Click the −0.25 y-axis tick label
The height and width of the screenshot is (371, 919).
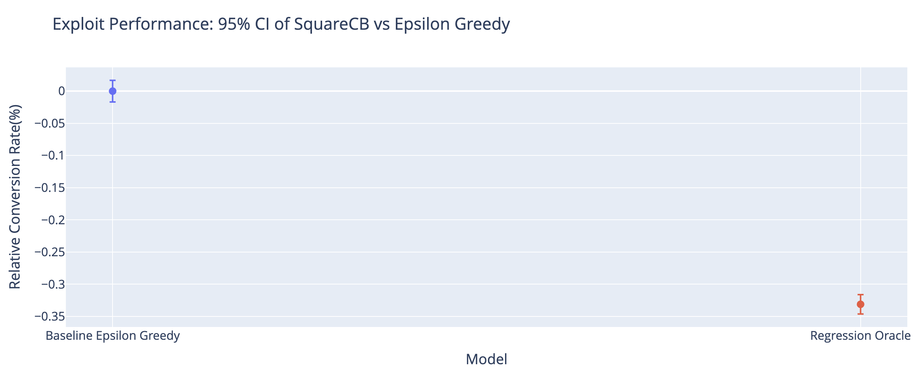point(50,252)
